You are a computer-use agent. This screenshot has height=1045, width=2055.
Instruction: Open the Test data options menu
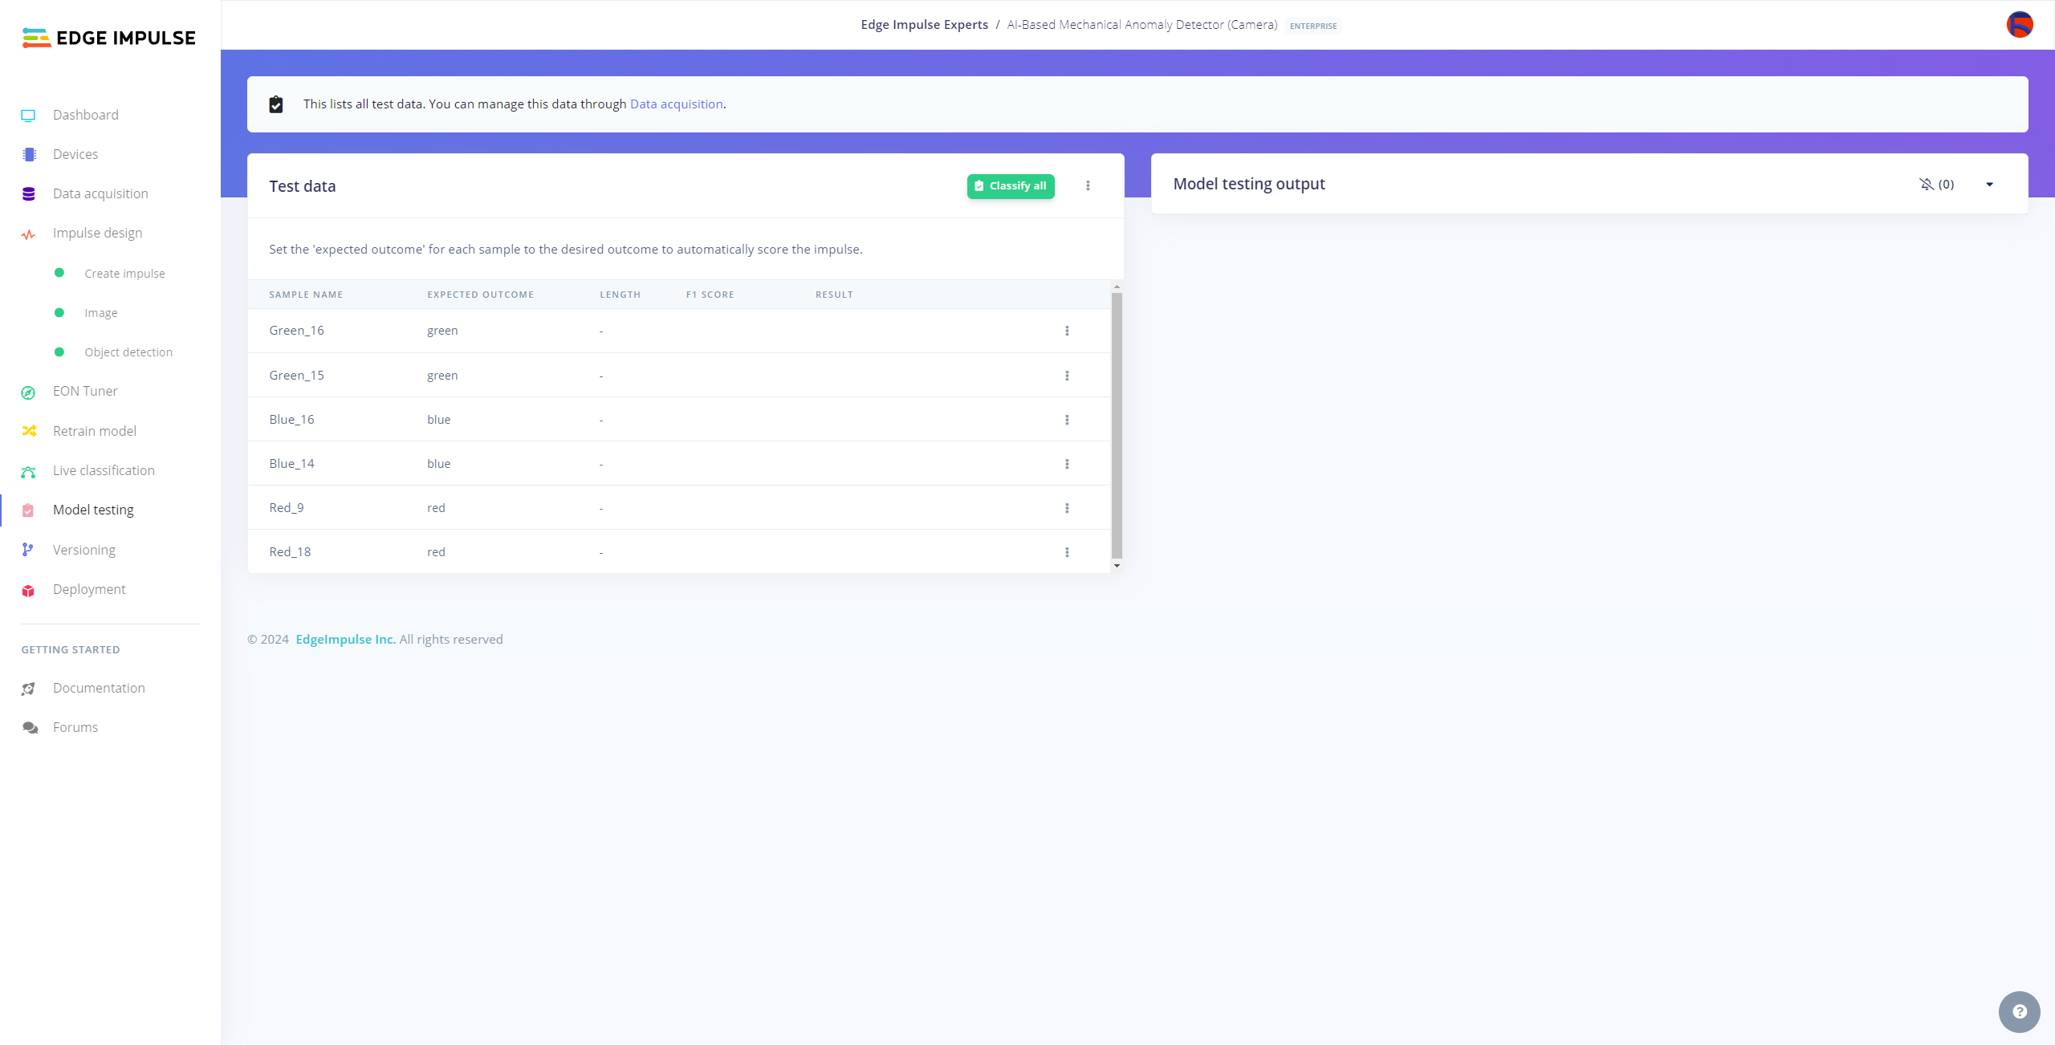[x=1088, y=186]
